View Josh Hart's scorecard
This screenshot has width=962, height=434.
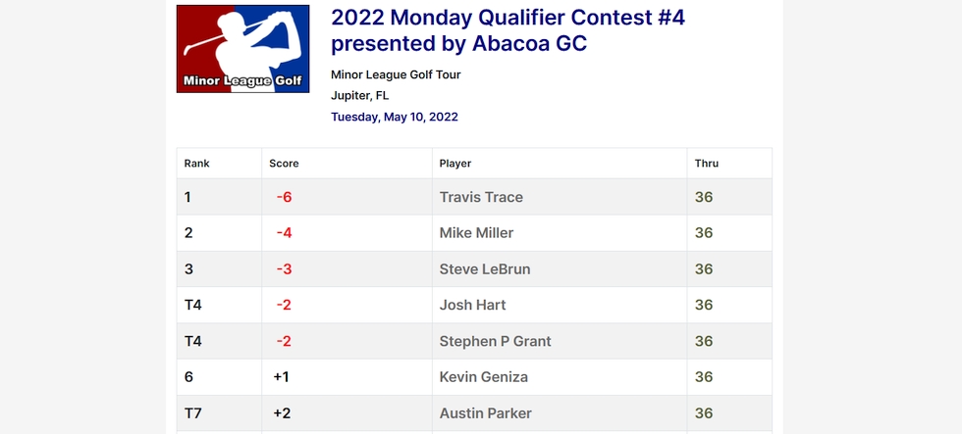click(x=472, y=305)
